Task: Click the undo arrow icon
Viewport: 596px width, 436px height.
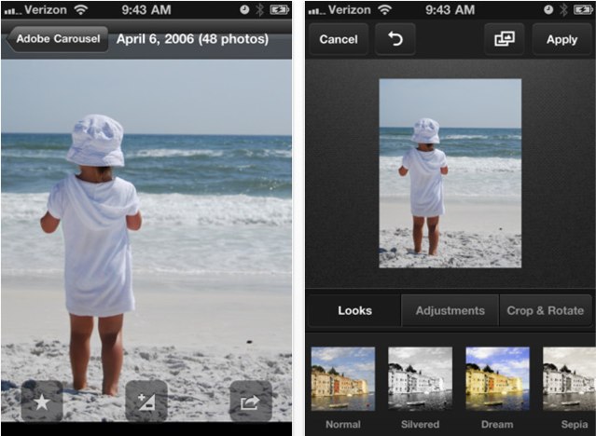Action: click(x=395, y=39)
